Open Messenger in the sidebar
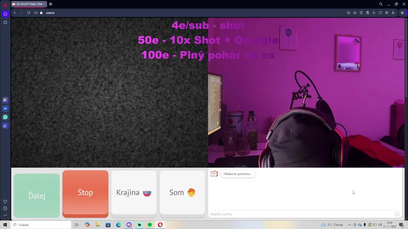The image size is (408, 229). [5, 108]
